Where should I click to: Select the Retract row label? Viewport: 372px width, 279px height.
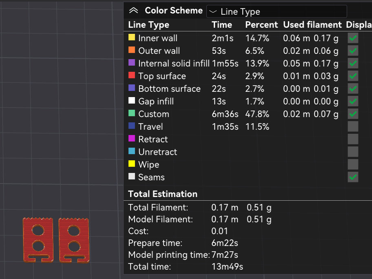click(153, 139)
